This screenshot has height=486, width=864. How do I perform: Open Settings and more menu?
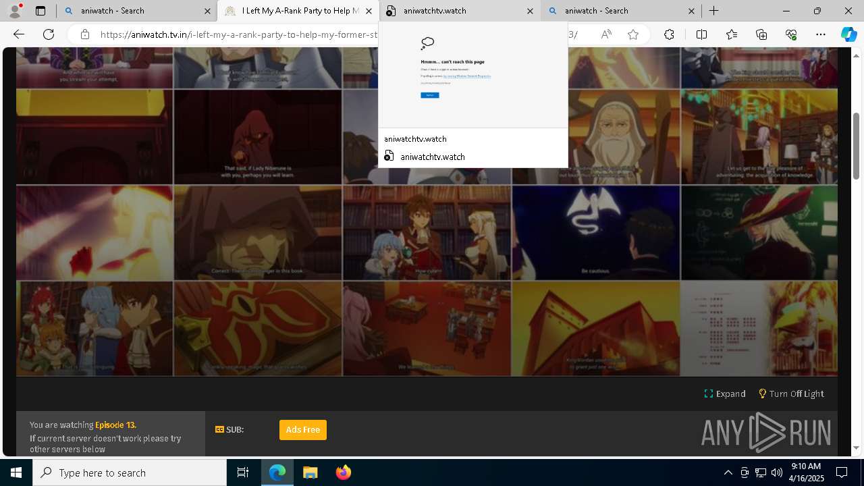pos(821,34)
